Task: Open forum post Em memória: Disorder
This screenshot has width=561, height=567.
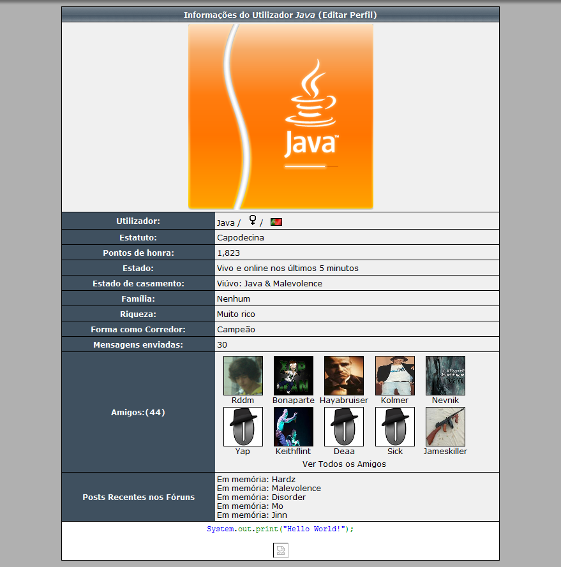Action: (261, 497)
